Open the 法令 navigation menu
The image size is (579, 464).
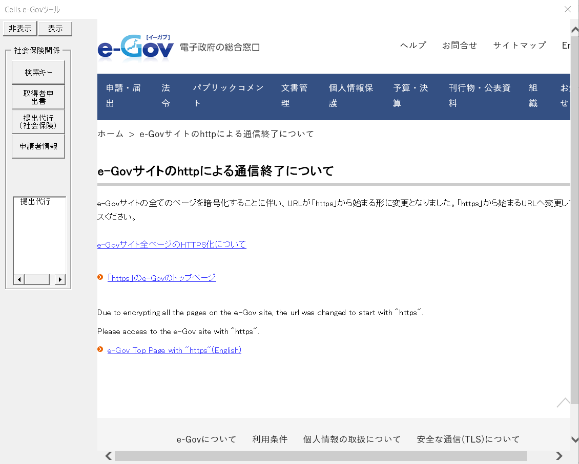[x=166, y=96]
